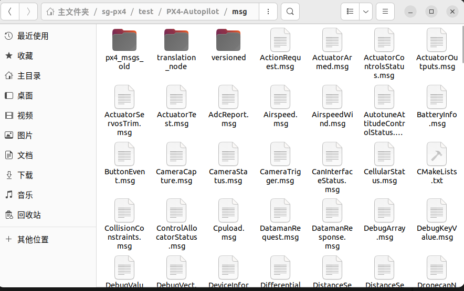Select CameraTrigger.msg file
464x291 pixels.
(280, 163)
